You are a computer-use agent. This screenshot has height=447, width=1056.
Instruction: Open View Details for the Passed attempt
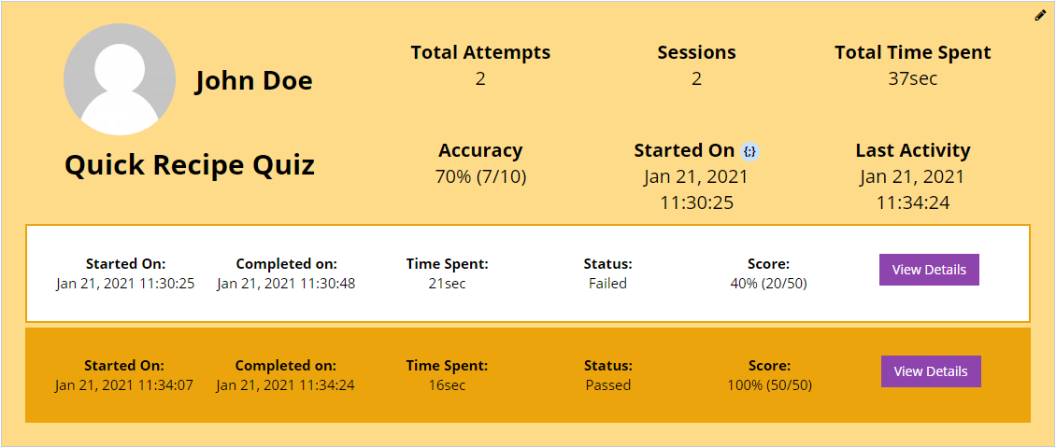(931, 371)
